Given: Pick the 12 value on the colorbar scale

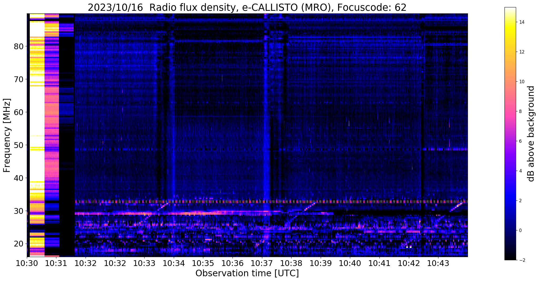Looking at the screenshot, I should coord(521,52).
